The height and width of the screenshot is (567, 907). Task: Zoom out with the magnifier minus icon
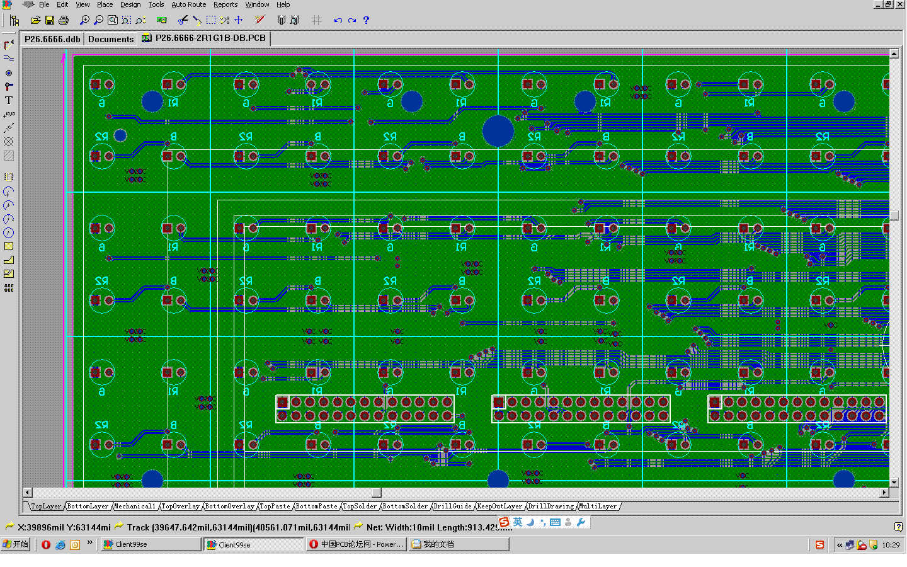click(98, 20)
